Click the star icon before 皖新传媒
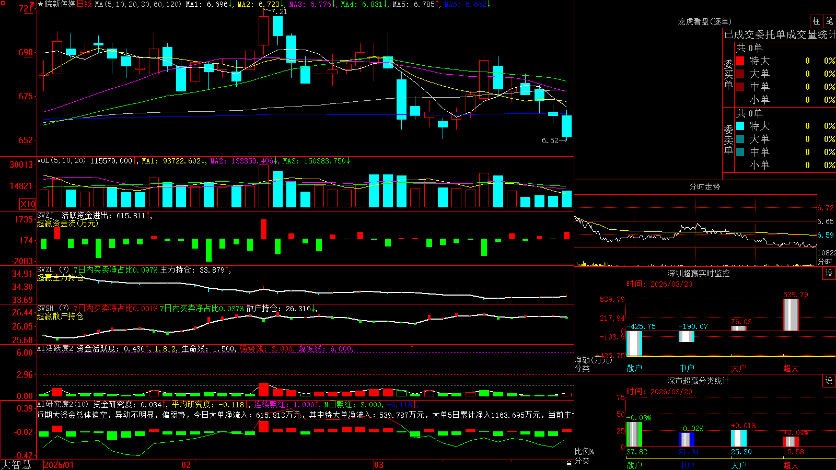Screen dimensions: 836x470 (40, 4)
